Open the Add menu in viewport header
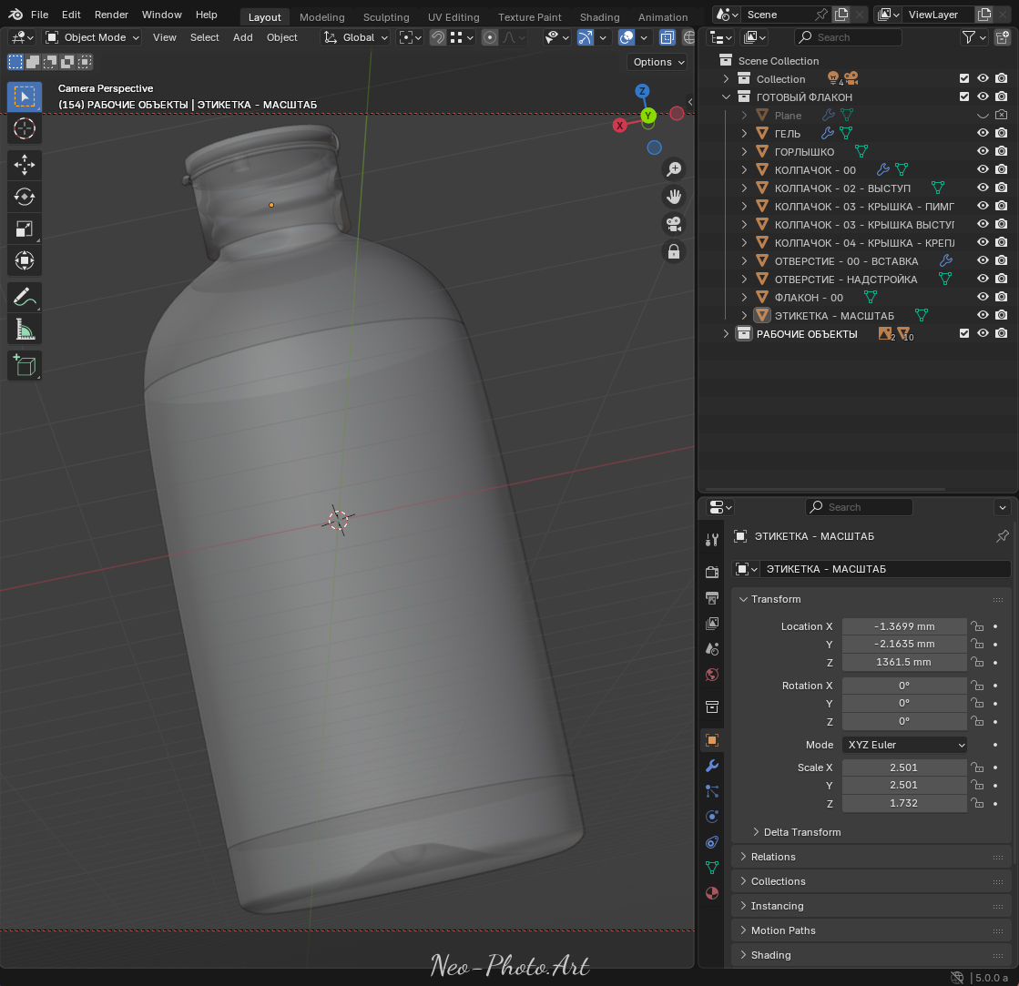Screen dimensions: 1019x986 tap(242, 37)
